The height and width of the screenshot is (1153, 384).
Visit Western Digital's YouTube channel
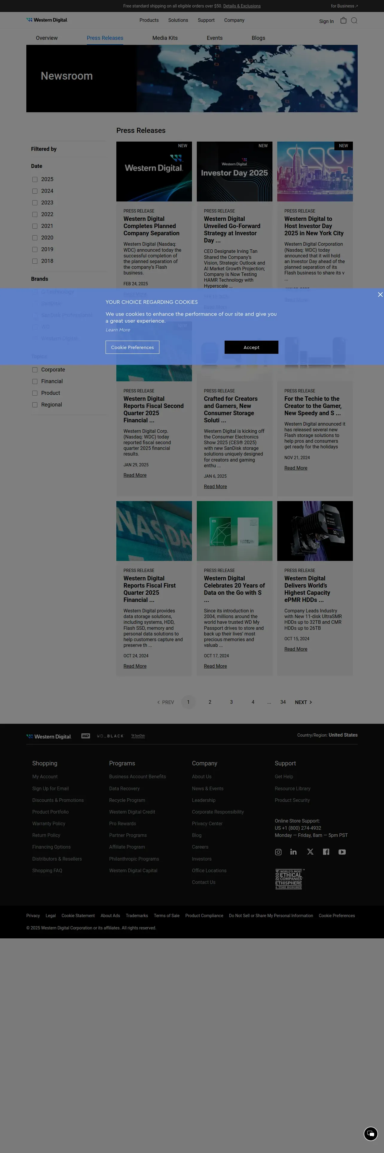tap(342, 852)
